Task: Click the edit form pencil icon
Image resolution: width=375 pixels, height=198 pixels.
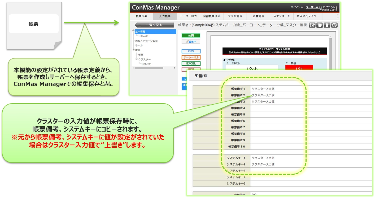Action: (312, 25)
